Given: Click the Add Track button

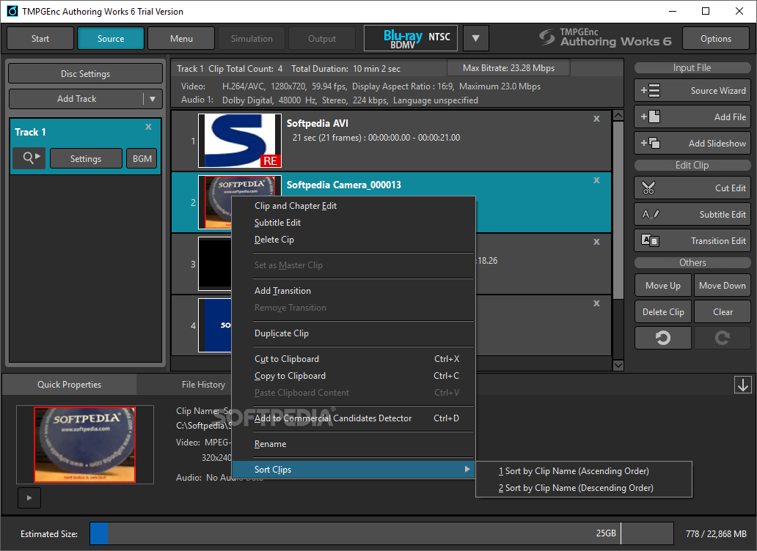Looking at the screenshot, I should [x=77, y=99].
